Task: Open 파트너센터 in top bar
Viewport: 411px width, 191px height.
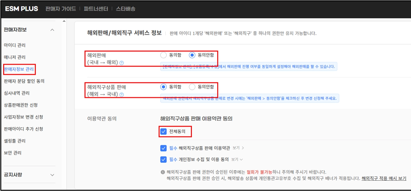Action: (96, 9)
